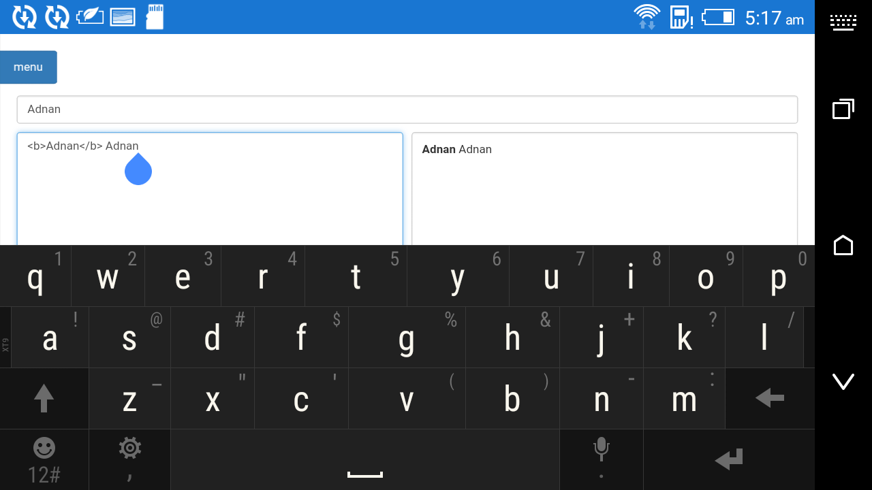Tap the sync icon in status bar
This screenshot has height=490, width=872.
click(x=24, y=16)
